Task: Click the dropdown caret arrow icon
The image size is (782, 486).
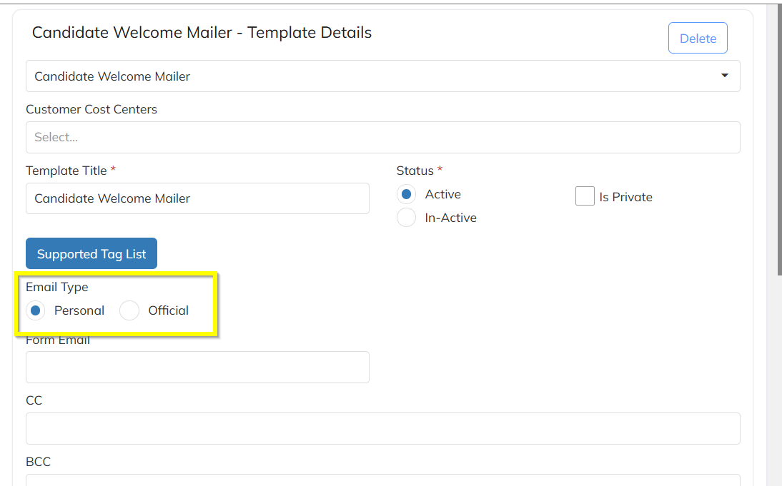Action: tap(725, 76)
